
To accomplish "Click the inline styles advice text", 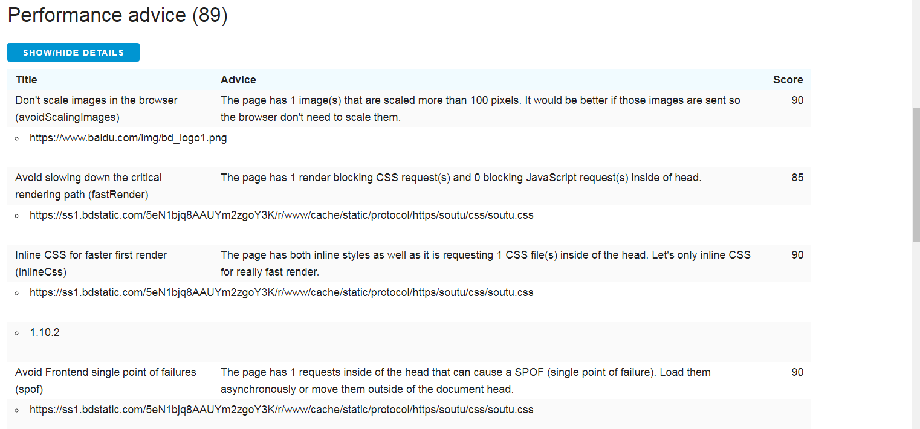I will [x=485, y=263].
